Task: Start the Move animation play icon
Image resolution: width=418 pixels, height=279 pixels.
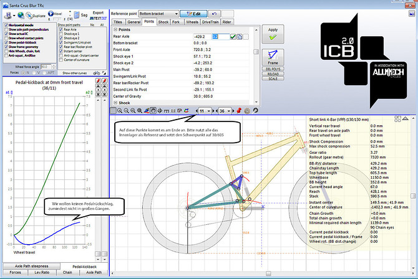Action: click(x=51, y=13)
